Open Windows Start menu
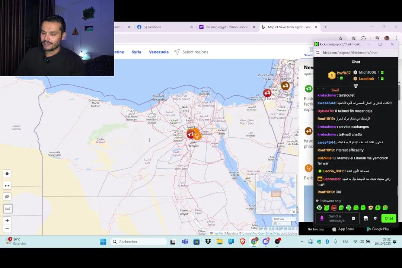The image size is (402, 268). [x=103, y=242]
